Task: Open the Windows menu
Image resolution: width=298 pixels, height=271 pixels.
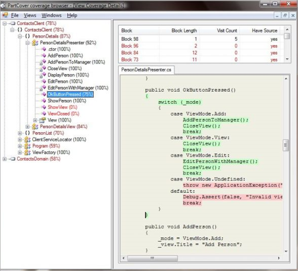Action: [x=51, y=15]
